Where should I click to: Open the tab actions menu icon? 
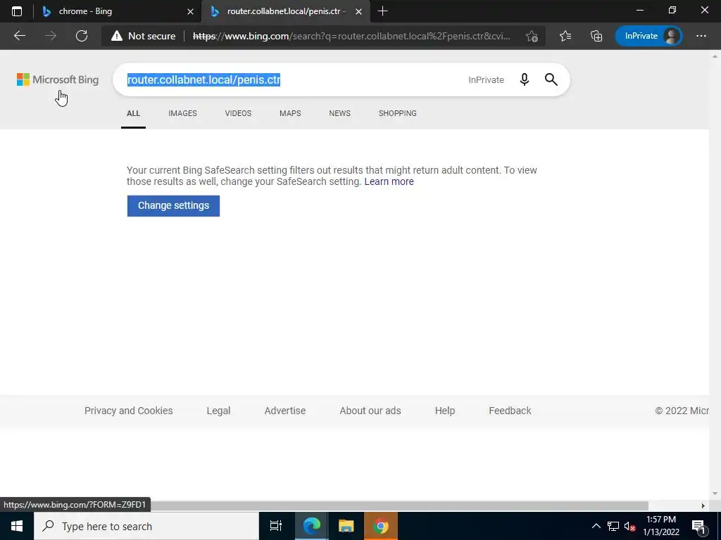point(17,11)
